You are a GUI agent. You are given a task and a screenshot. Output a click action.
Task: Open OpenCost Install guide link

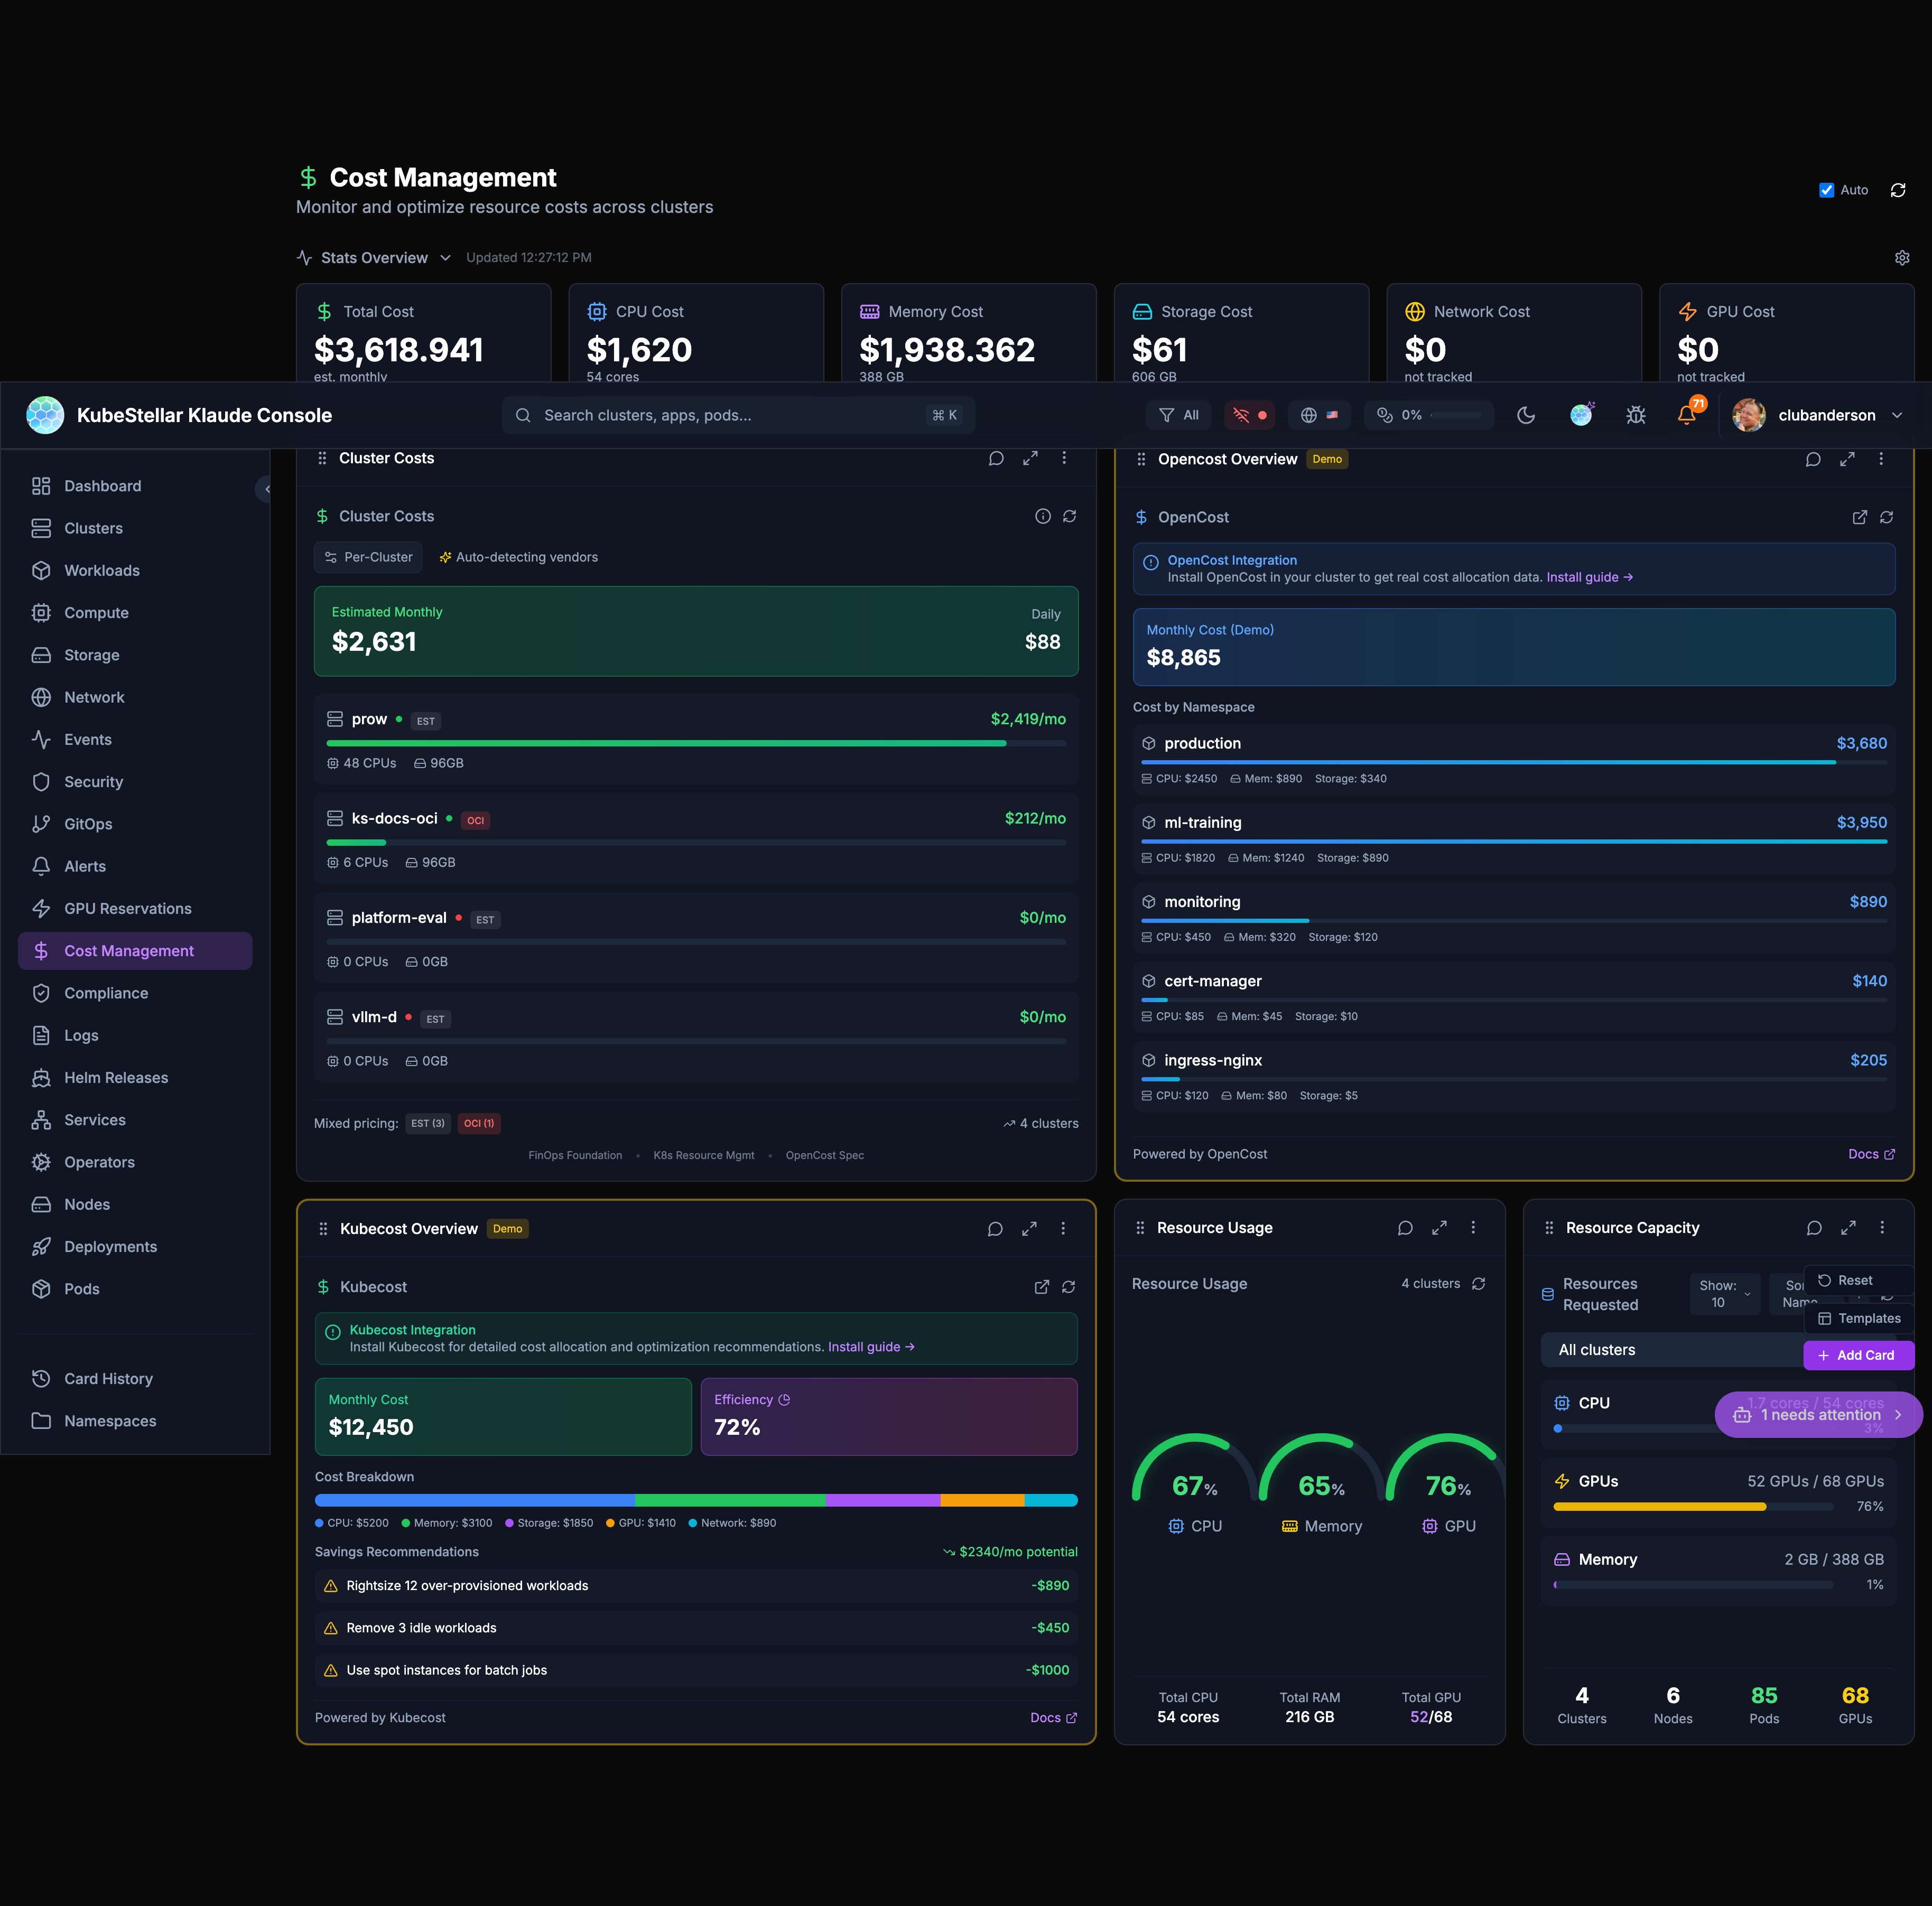click(1588, 577)
